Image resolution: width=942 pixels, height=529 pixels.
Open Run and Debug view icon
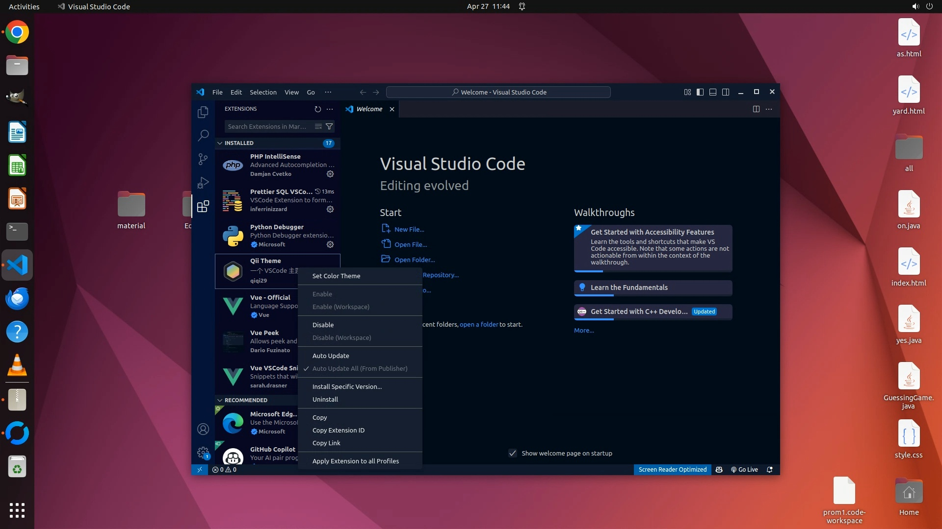tap(203, 183)
